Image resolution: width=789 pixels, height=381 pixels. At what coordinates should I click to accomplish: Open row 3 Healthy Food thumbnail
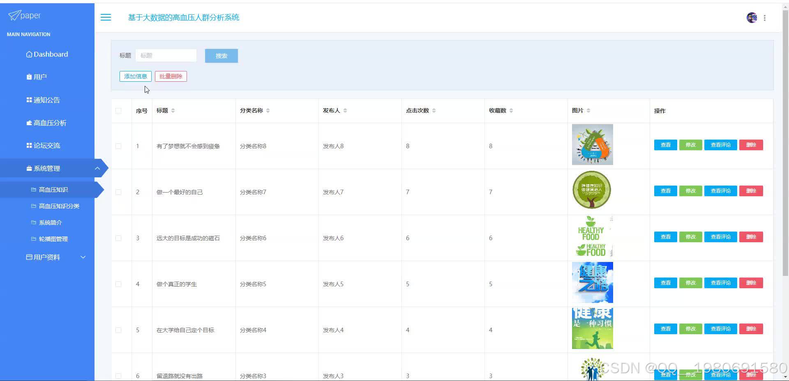pos(592,236)
